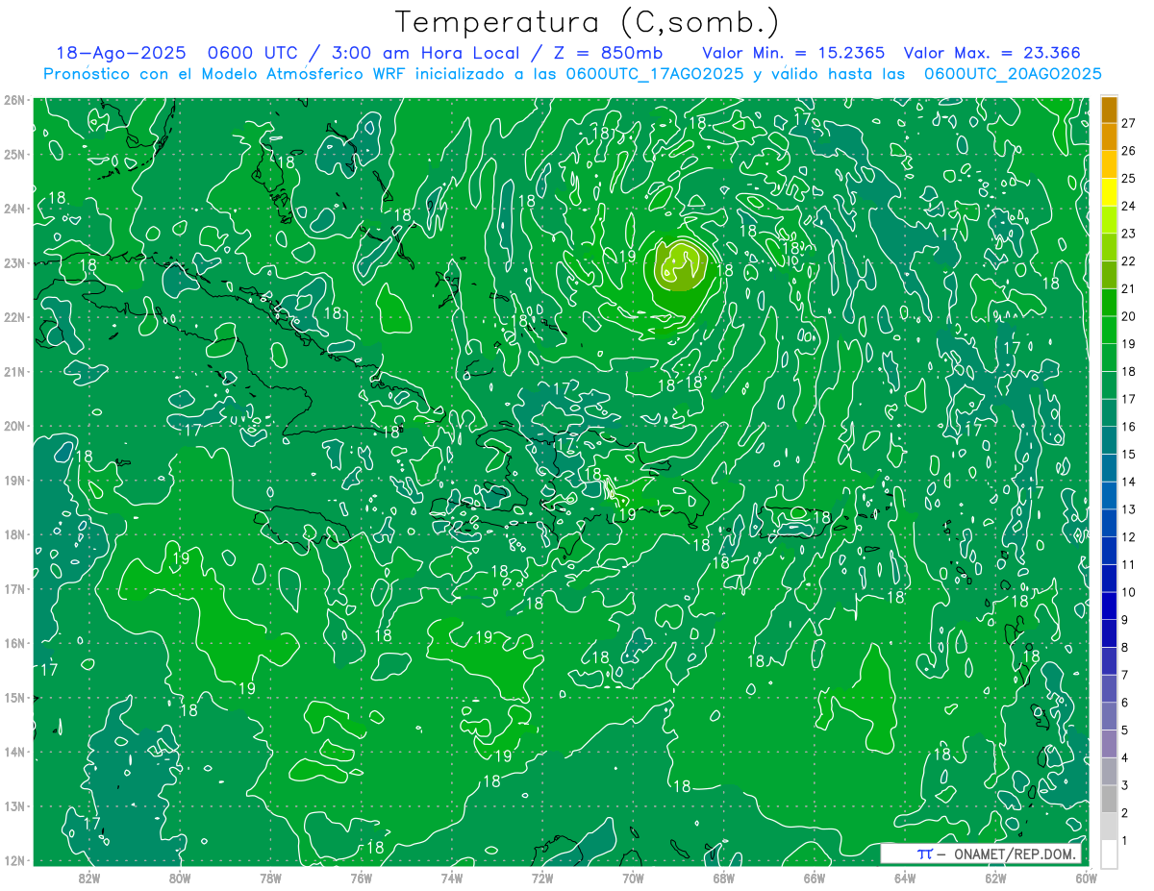Click the color legend value "20"

tap(1129, 316)
